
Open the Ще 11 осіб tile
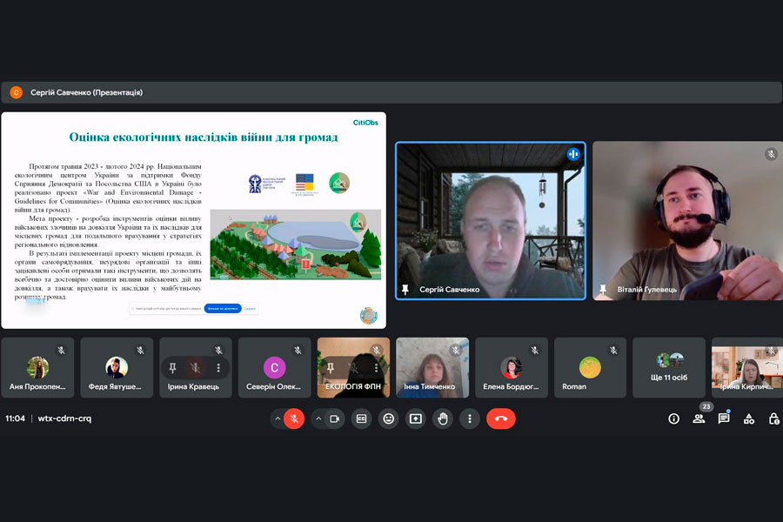pyautogui.click(x=669, y=368)
